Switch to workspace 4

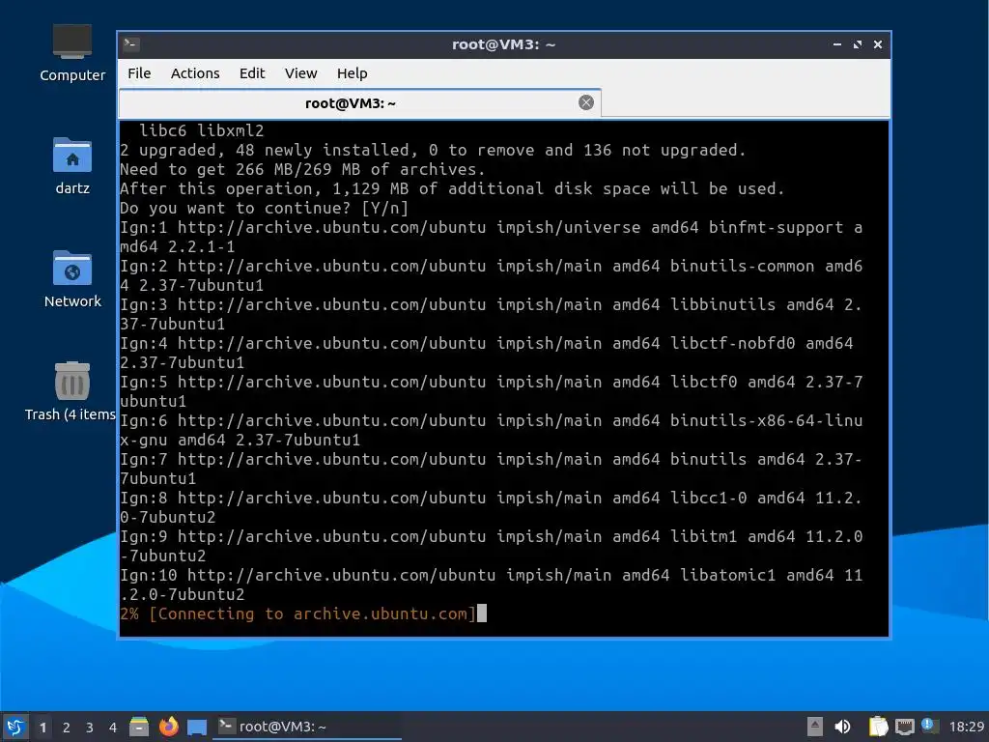point(113,728)
